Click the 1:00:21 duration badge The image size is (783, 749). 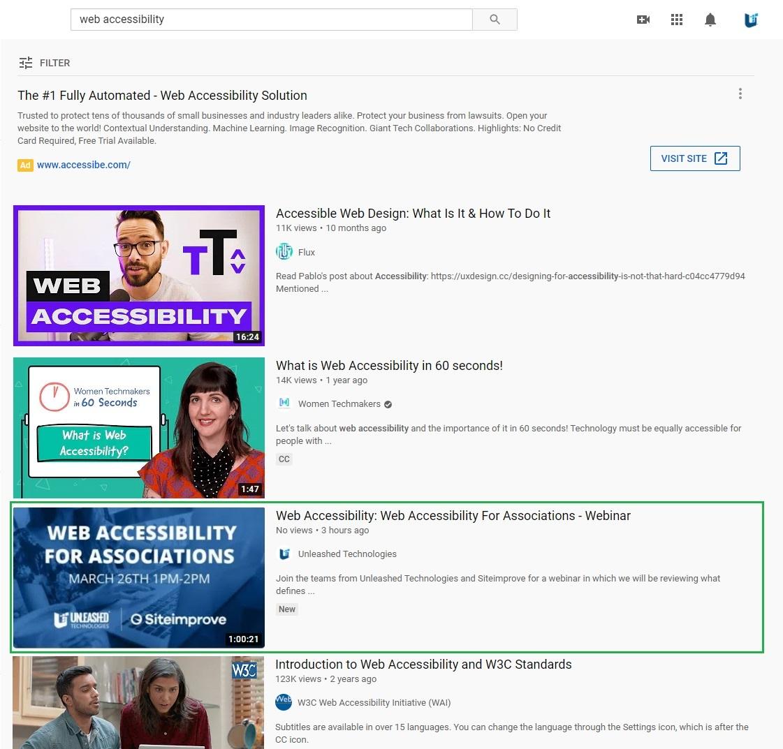click(x=244, y=639)
